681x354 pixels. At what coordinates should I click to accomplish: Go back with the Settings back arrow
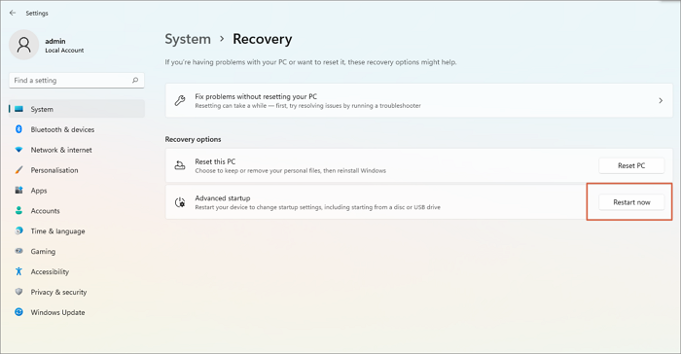tap(13, 13)
